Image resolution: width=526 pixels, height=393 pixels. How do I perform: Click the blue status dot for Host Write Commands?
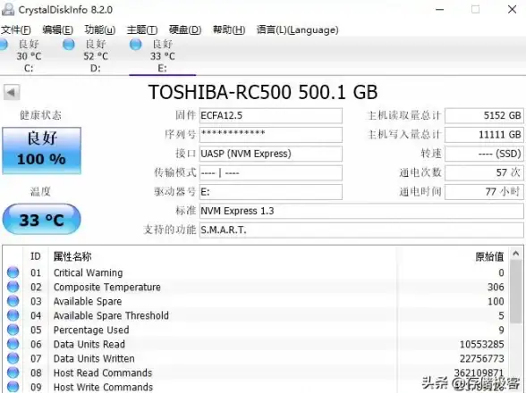click(13, 387)
